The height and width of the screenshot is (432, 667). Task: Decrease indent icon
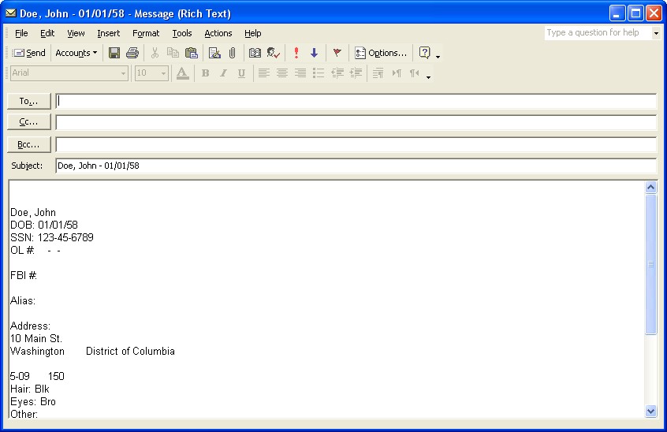pyautogui.click(x=337, y=73)
